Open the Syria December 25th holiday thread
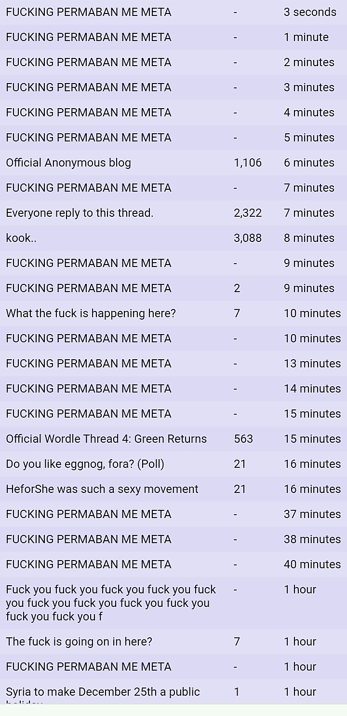 point(103,692)
